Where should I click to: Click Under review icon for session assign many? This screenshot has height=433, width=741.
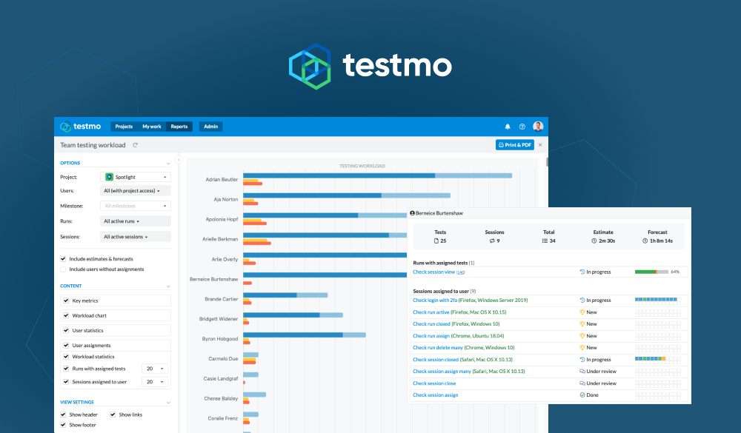pos(582,371)
